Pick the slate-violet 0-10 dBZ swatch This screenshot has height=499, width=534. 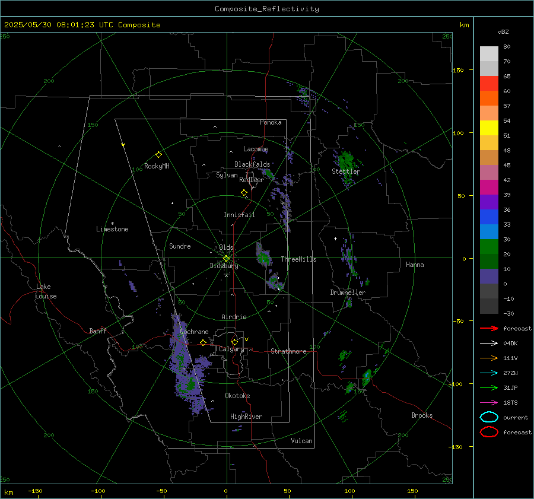[489, 276]
